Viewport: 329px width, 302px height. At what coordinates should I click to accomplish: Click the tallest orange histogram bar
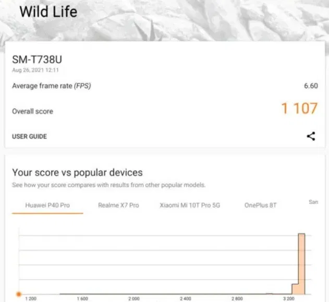(x=301, y=263)
